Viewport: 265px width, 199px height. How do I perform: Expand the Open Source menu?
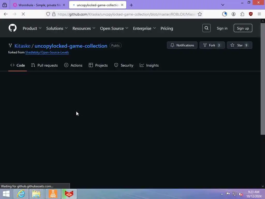(114, 28)
